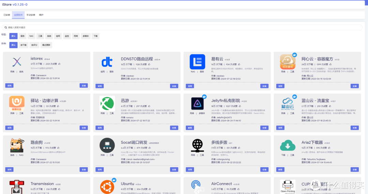Viewport: 368px width, 194px height.
Task: Click the thumbs-up icon on 路由狗 card
Action: click(x=58, y=148)
